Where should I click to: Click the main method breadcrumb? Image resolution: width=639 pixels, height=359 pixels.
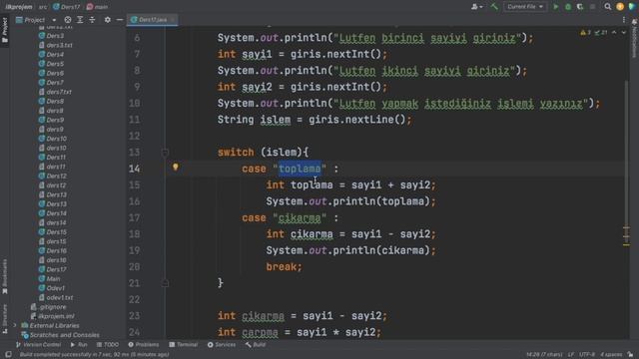pyautogui.click(x=97, y=7)
